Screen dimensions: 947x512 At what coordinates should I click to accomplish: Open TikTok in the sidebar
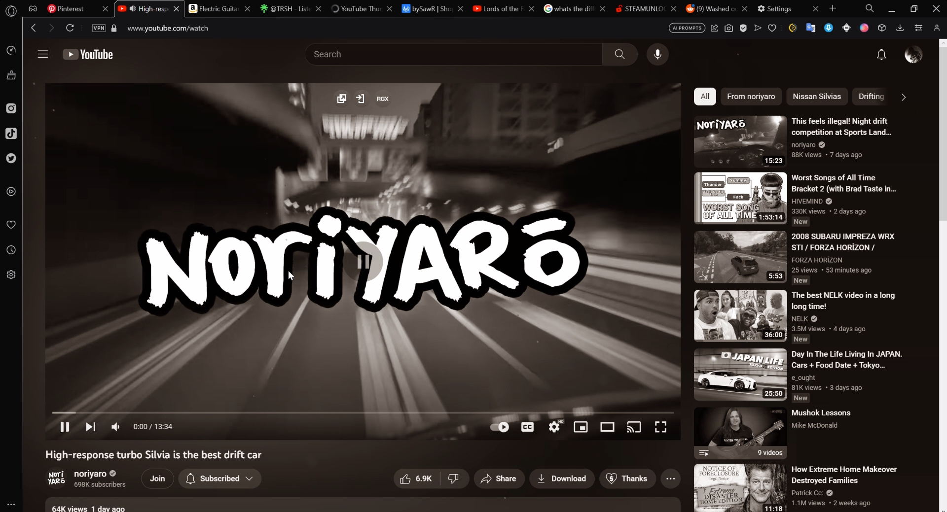click(11, 134)
